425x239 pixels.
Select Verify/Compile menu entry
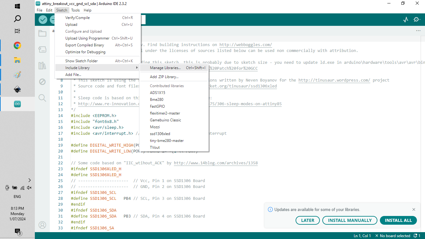98,18
